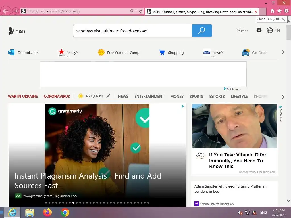Launch Google Chrome from the taskbar
291x218 pixels.
click(x=65, y=212)
